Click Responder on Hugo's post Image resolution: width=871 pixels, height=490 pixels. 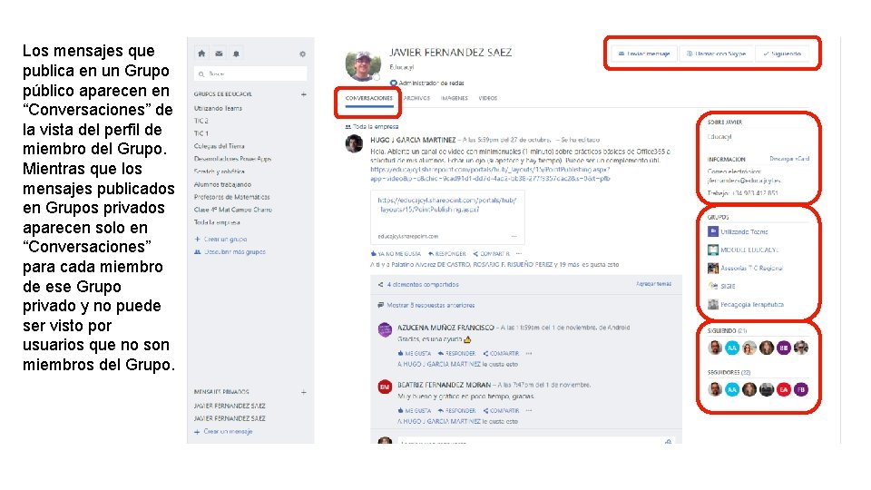click(447, 254)
